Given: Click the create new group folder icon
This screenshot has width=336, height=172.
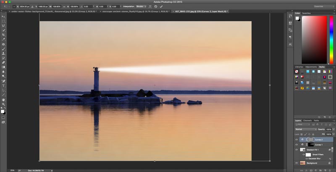Looking at the screenshot, I should click(x=320, y=170).
